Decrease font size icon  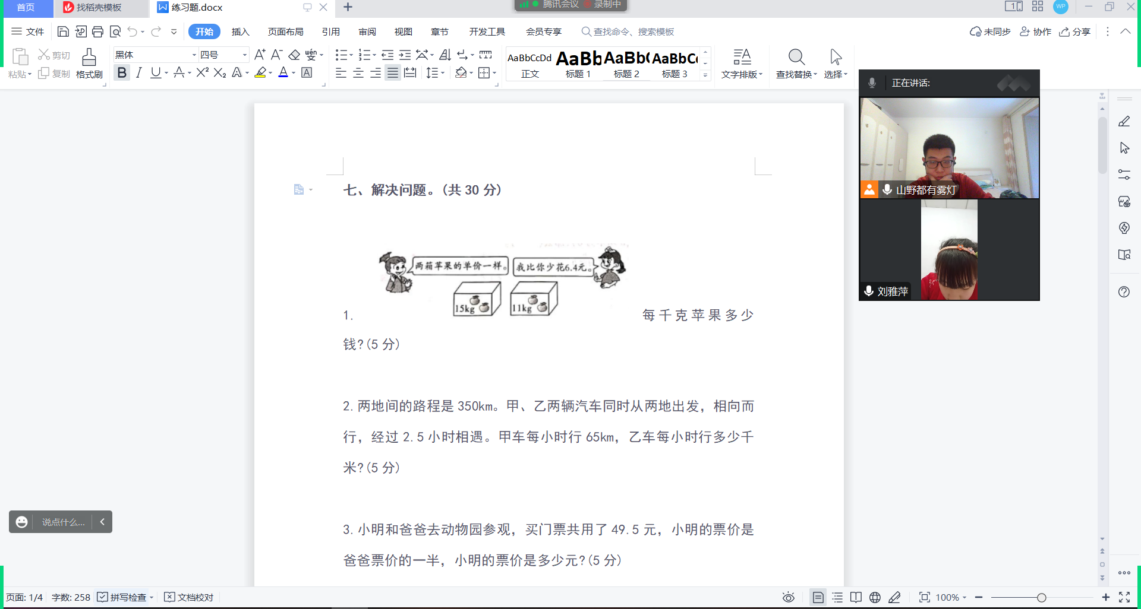point(276,55)
